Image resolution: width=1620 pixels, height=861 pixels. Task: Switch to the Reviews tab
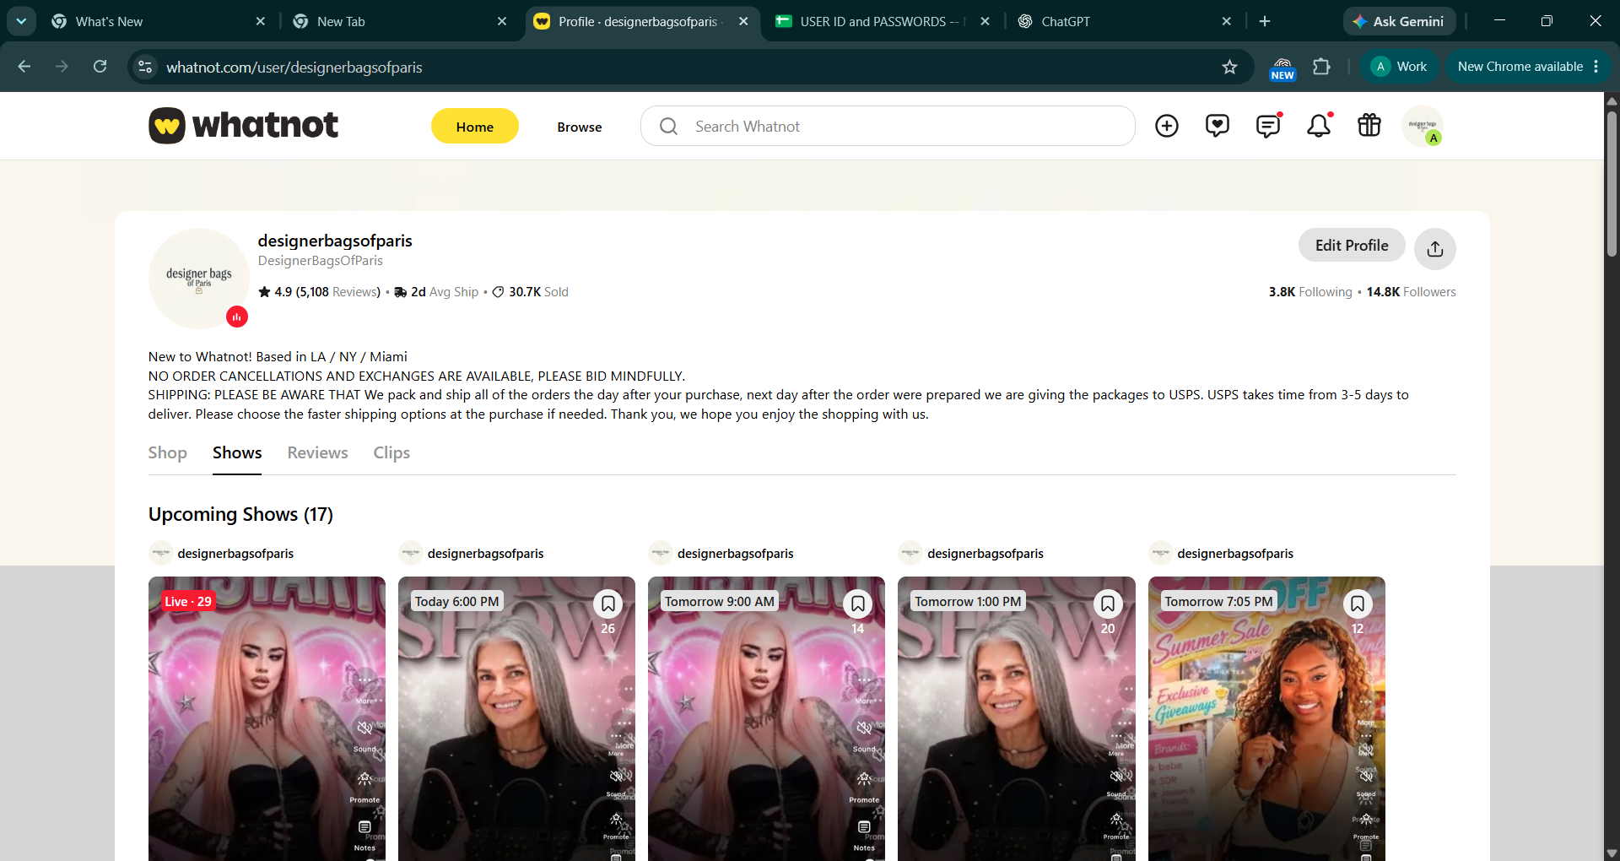click(x=317, y=453)
